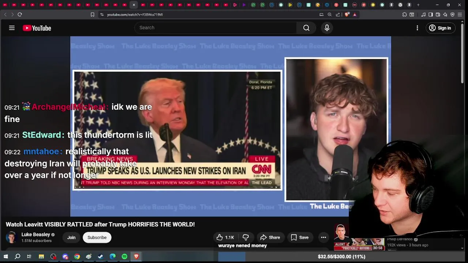Open Task View on the taskbar
The width and height of the screenshot is (468, 263).
point(29,257)
